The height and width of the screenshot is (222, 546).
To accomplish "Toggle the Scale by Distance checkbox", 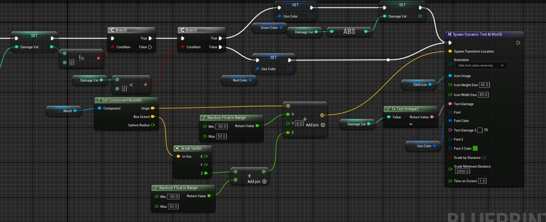I will click(x=484, y=158).
